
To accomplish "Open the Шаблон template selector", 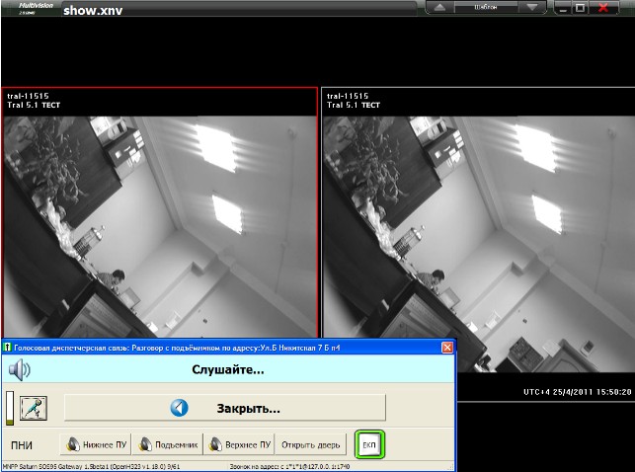I will point(486,7).
